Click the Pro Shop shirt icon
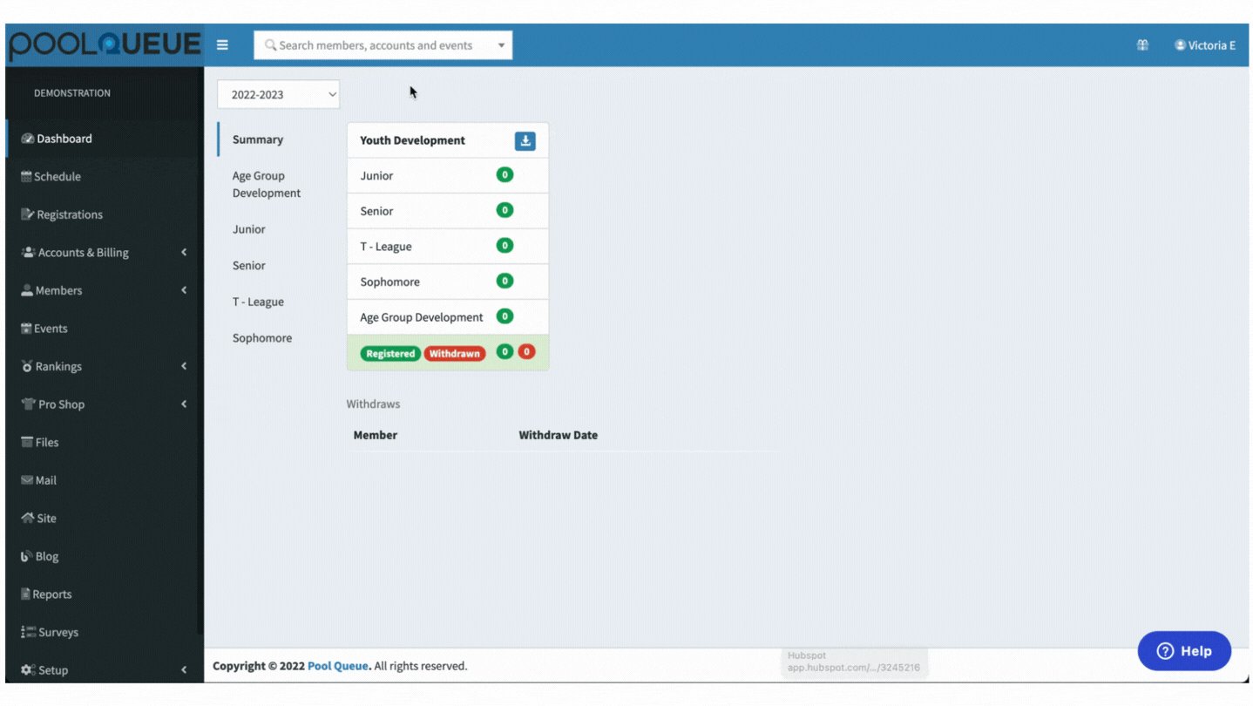 click(x=28, y=404)
